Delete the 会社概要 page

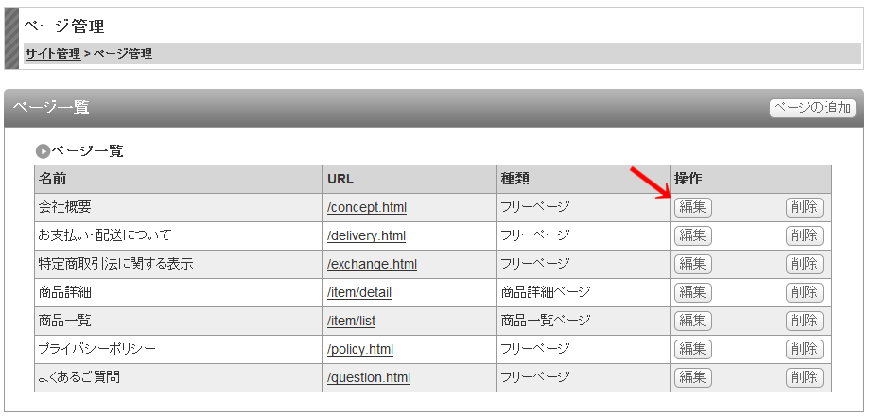point(805,208)
